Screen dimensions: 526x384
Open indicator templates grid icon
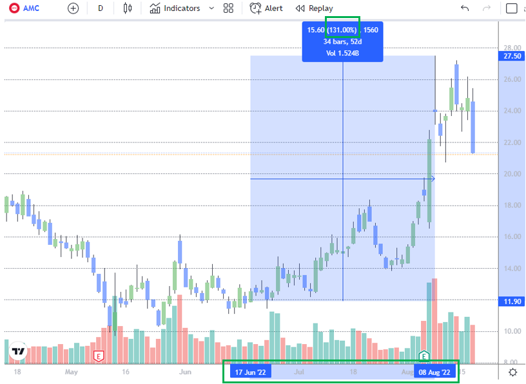(228, 8)
